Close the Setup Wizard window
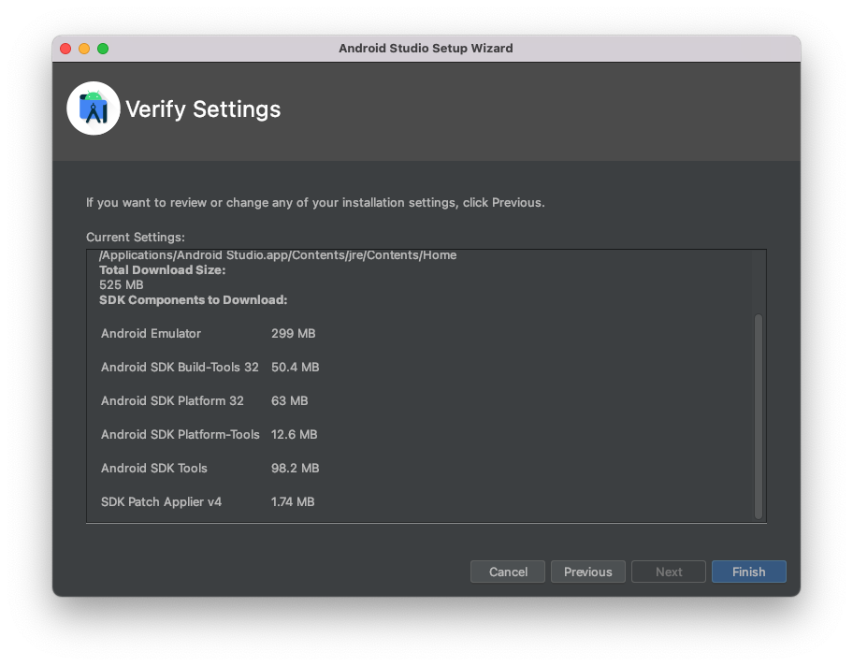Viewport: 853px width, 666px height. click(65, 49)
